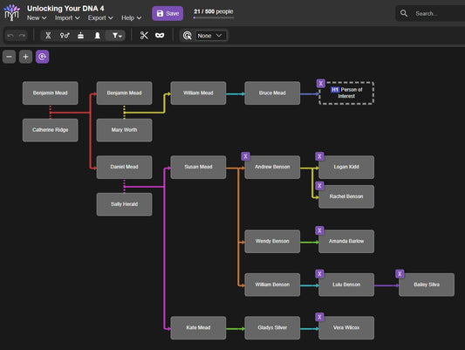Select the Bailey Silva node

tap(427, 285)
